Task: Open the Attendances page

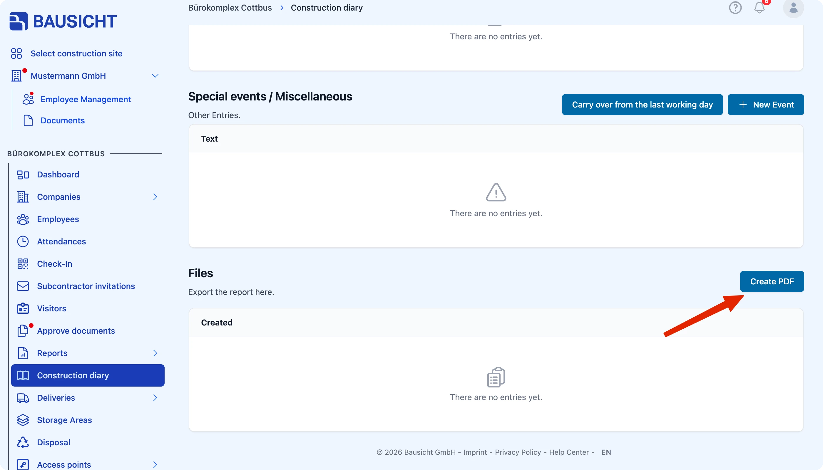Action: [x=61, y=241]
